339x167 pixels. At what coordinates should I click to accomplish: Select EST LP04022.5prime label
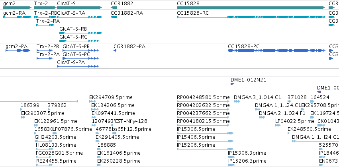[x=295, y=121]
